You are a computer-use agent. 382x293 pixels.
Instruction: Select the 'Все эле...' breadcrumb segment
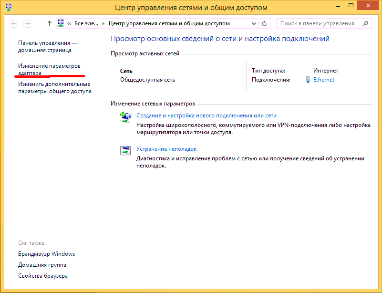coord(86,23)
